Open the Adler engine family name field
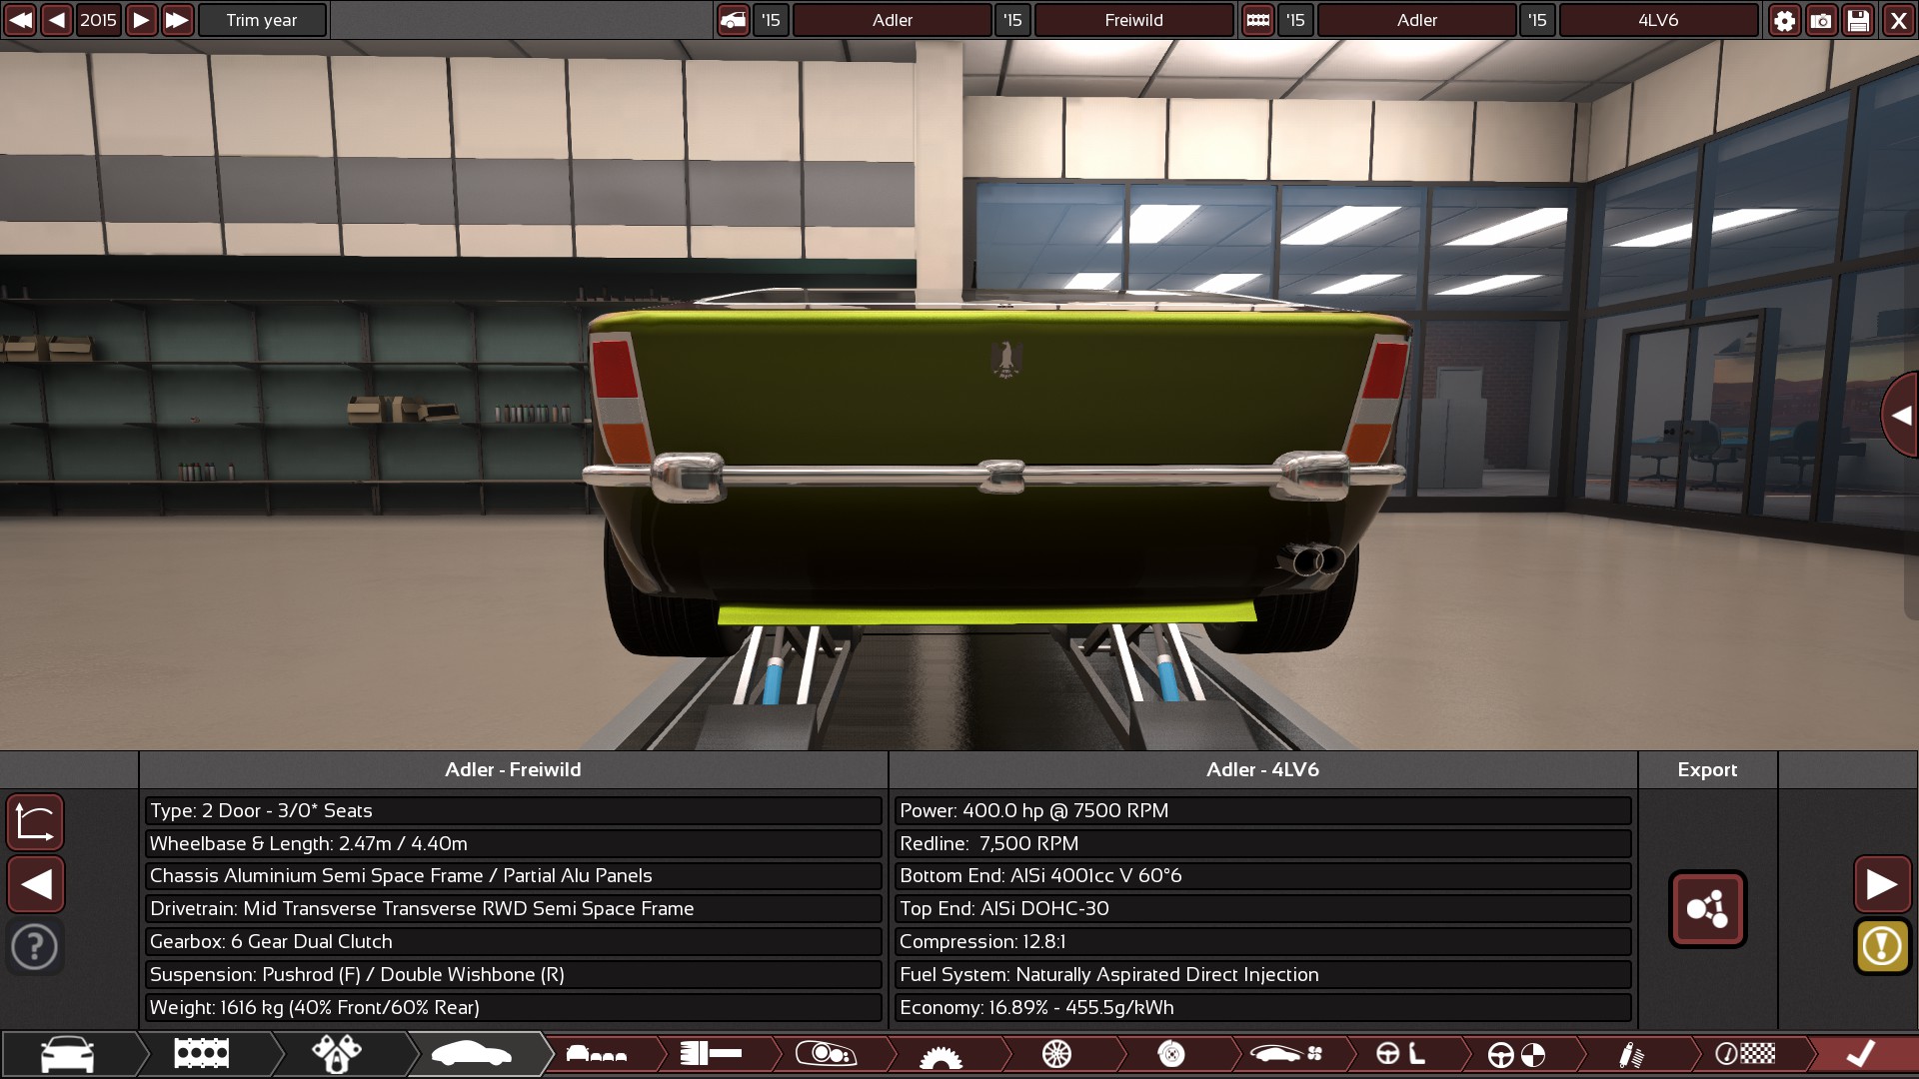The image size is (1919, 1079). pyautogui.click(x=1416, y=20)
